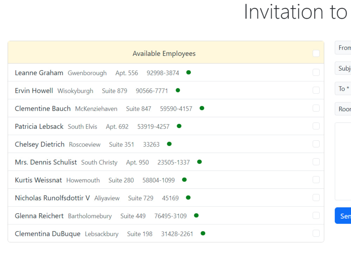Click Glenna Reichert's status dot
Image resolution: width=351 pixels, height=263 pixels.
click(x=196, y=215)
